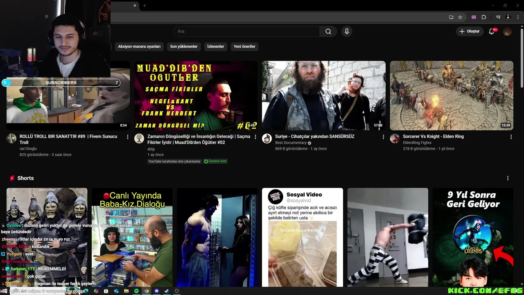Image resolution: width=524 pixels, height=295 pixels.
Task: Open options menu for Sorcerer Vs Knight video
Action: [x=511, y=137]
